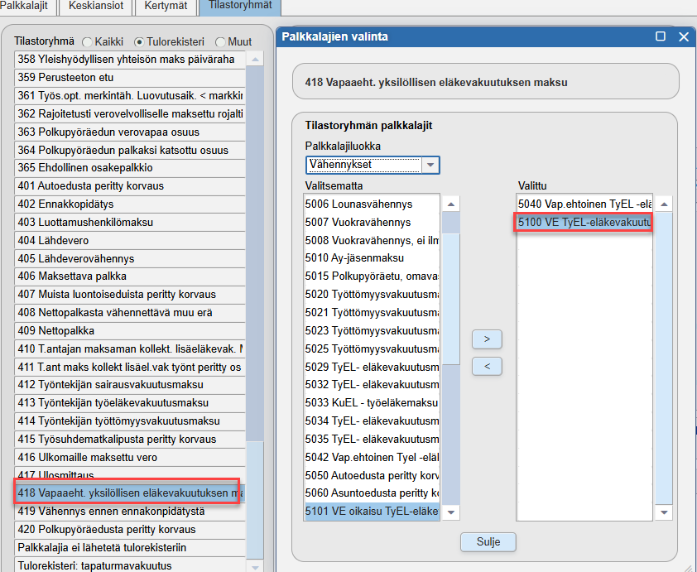This screenshot has width=697, height=572.
Task: Move selected wage type to Valittu with > button
Action: point(487,339)
